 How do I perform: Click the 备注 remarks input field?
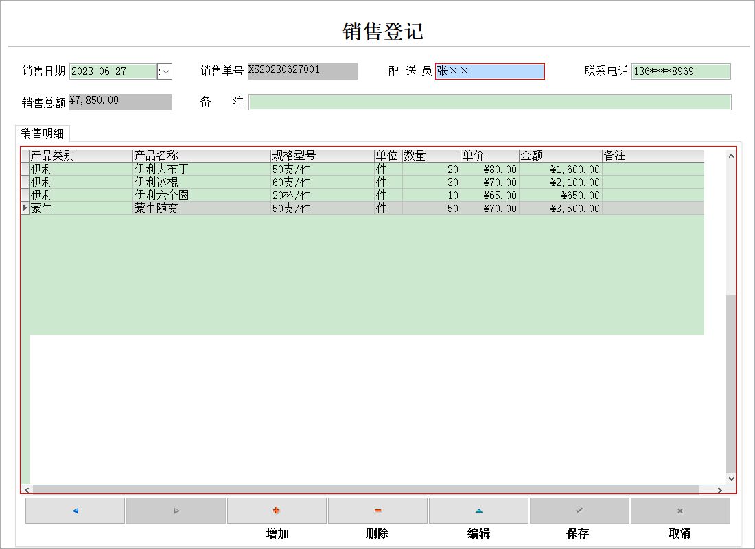[x=490, y=102]
